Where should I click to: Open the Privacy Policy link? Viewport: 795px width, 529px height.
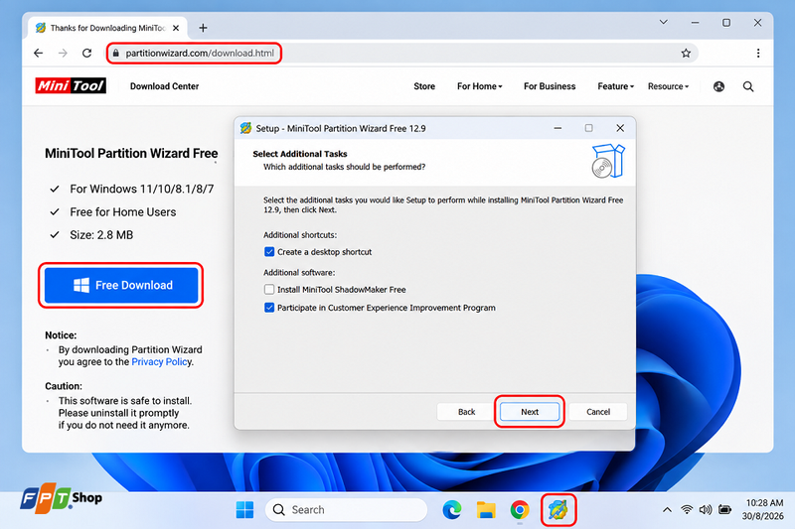pyautogui.click(x=161, y=362)
